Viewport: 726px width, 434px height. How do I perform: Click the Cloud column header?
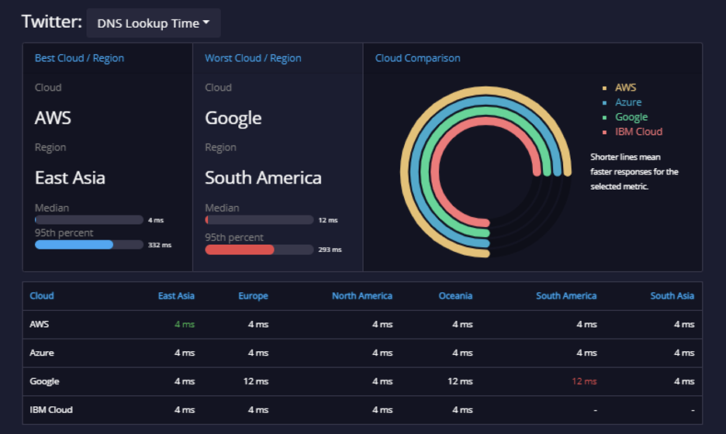[42, 296]
